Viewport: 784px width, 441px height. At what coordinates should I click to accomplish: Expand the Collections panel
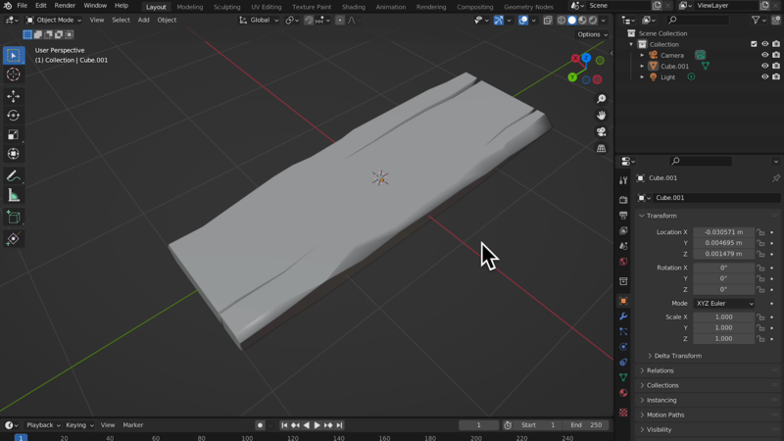point(662,385)
